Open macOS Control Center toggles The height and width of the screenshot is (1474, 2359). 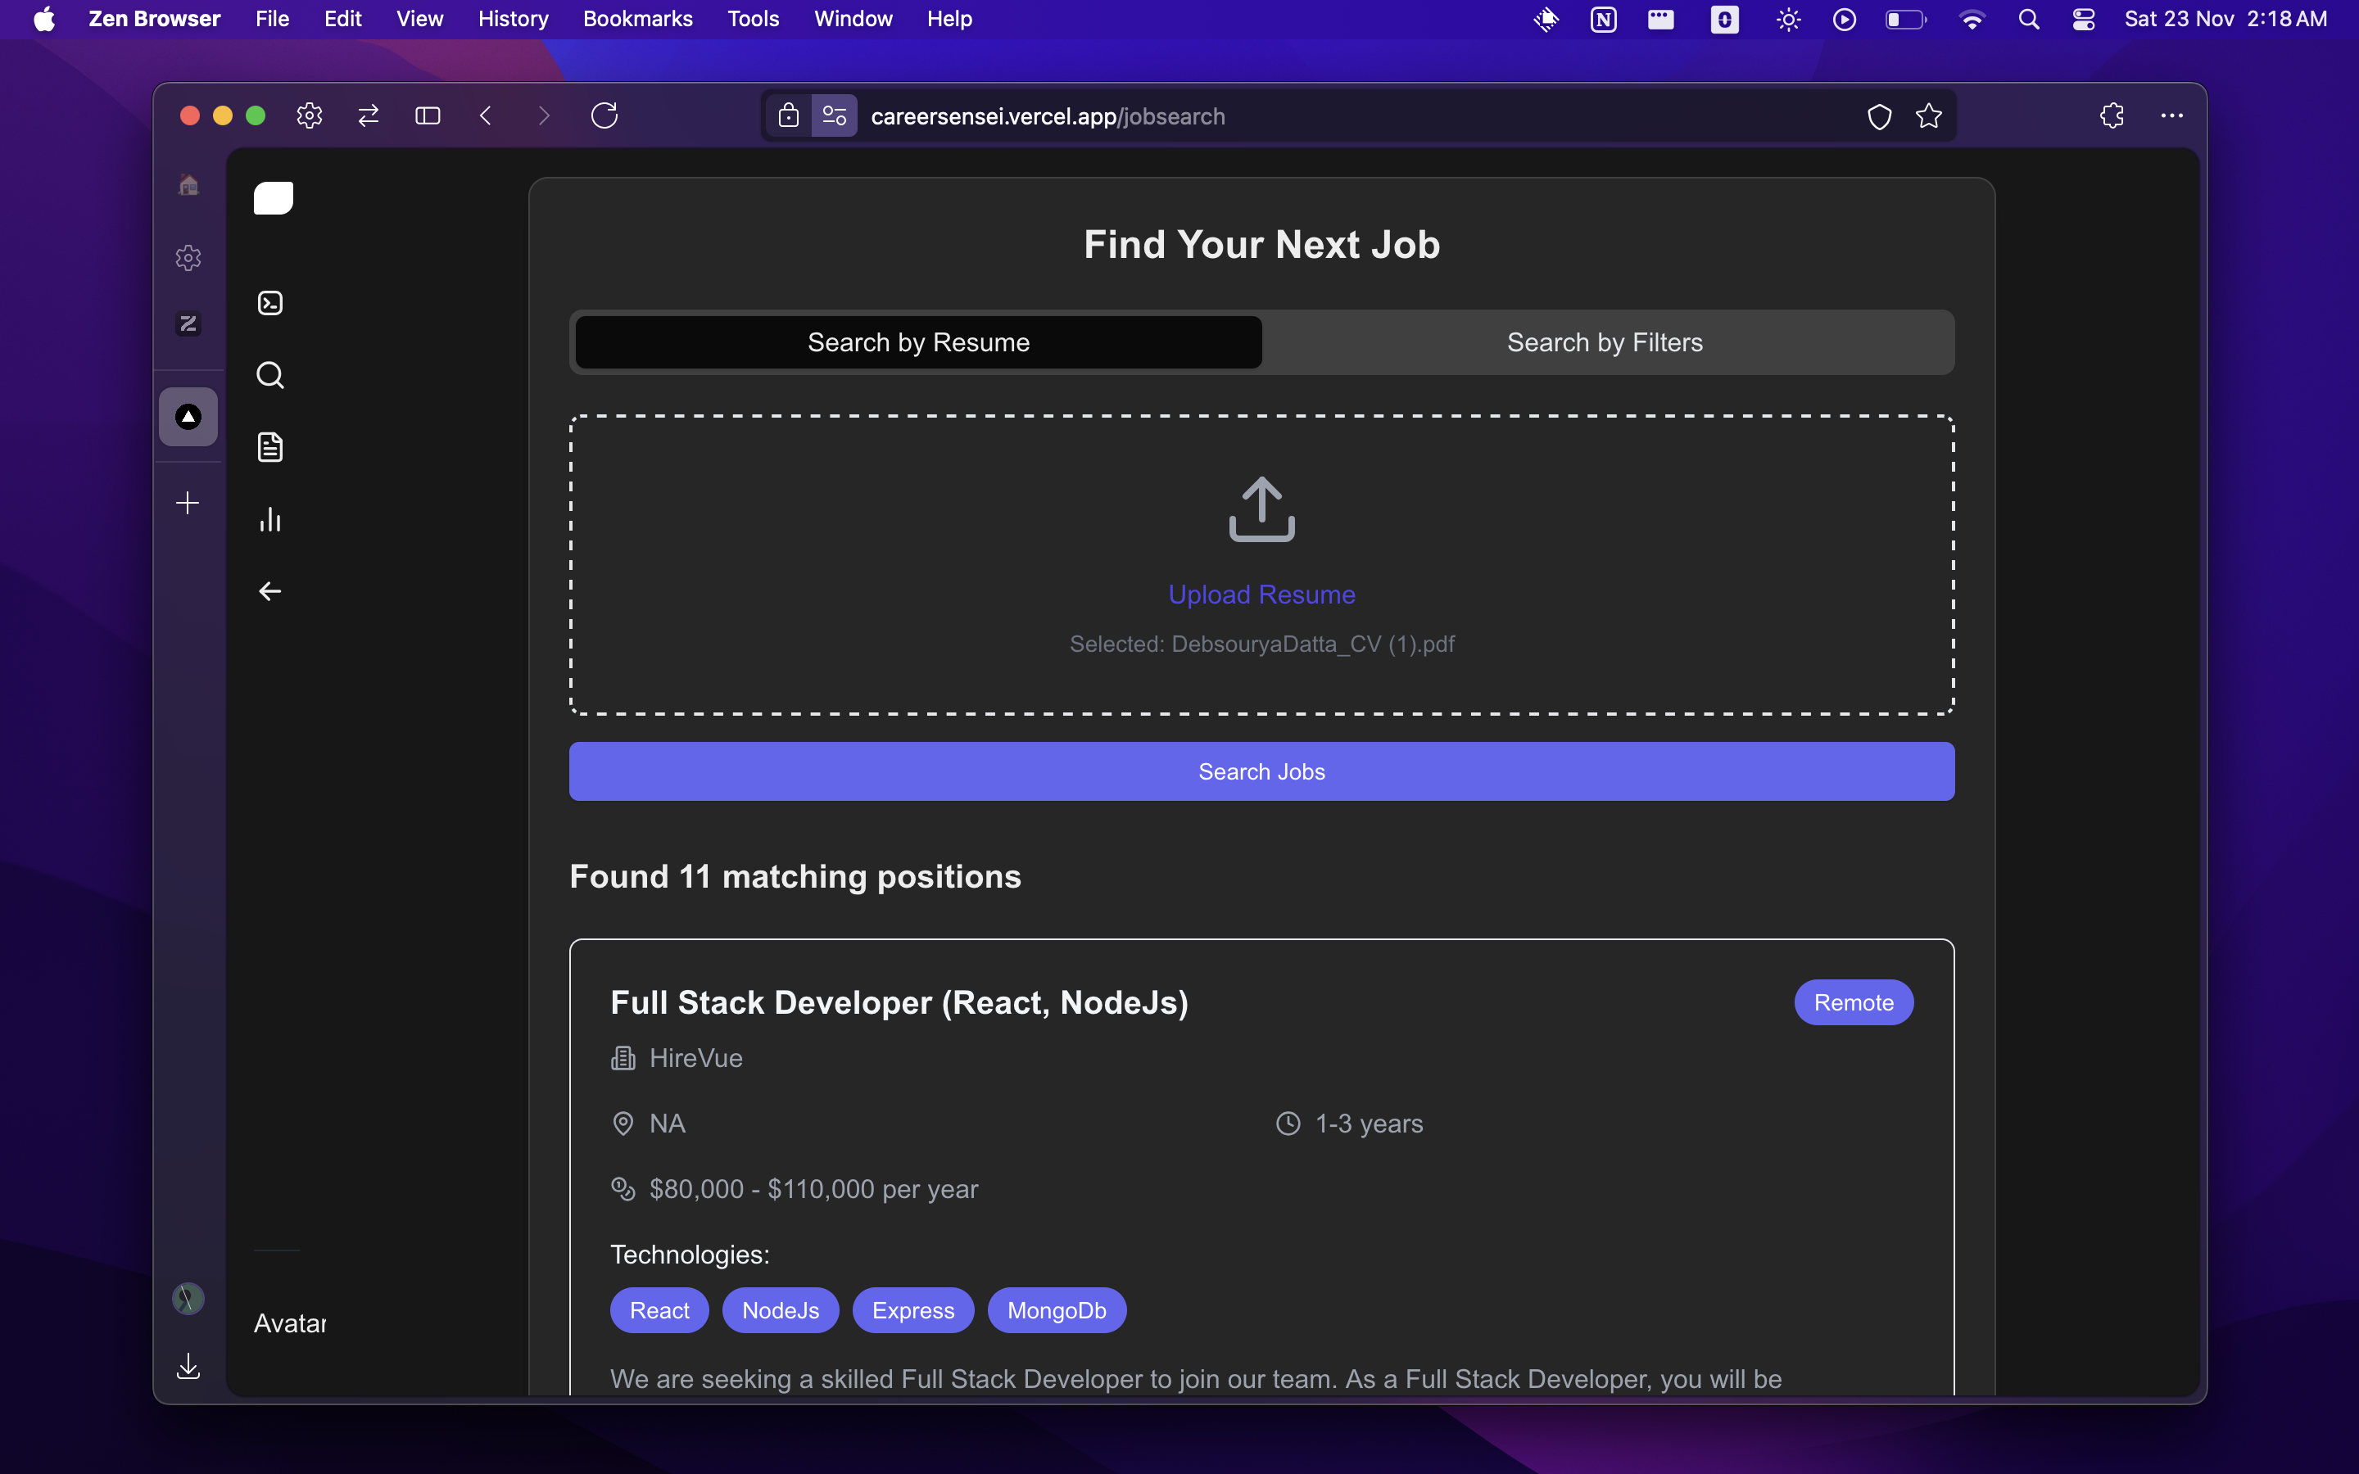coord(2083,20)
